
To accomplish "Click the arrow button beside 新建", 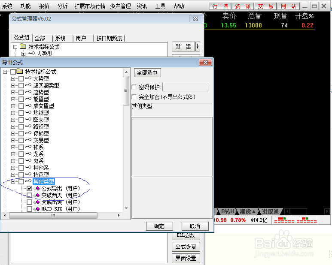I will (x=198, y=46).
